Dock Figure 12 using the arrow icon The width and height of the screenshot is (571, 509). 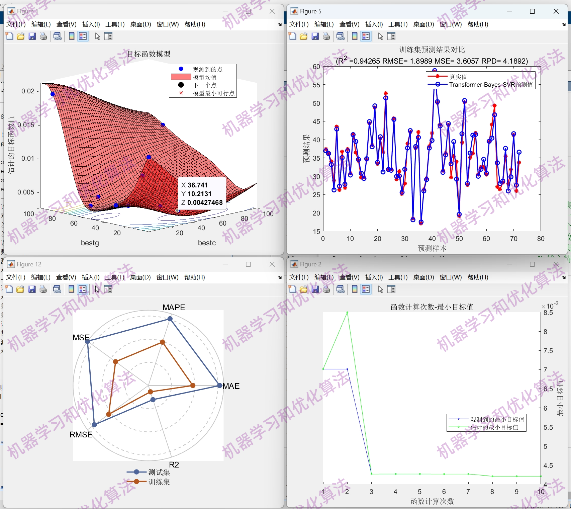pyautogui.click(x=280, y=277)
